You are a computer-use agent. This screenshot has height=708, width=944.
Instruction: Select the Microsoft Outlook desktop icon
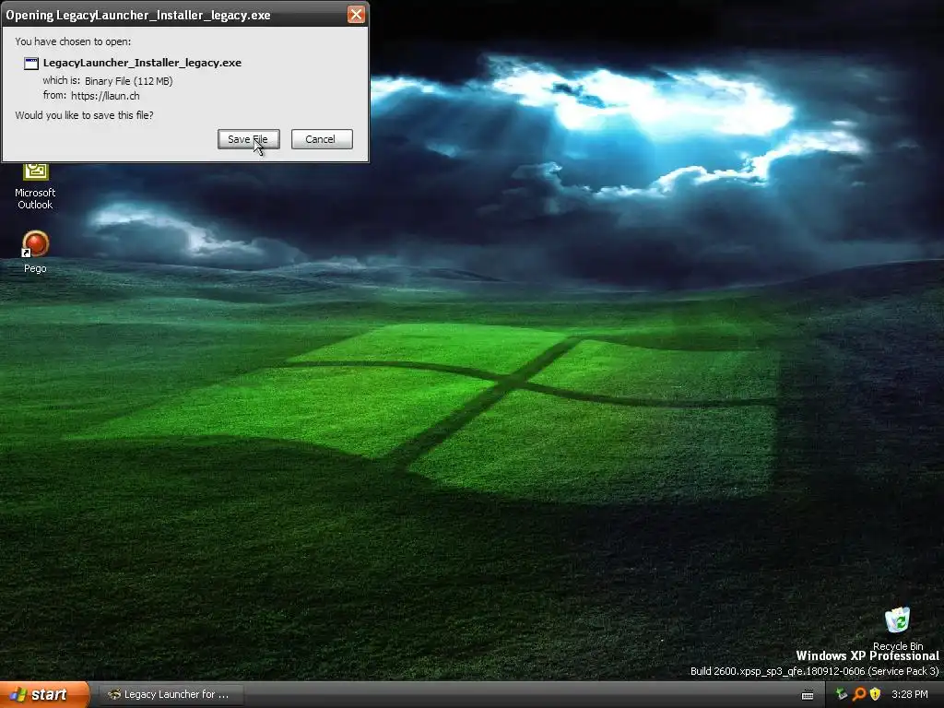pos(35,186)
